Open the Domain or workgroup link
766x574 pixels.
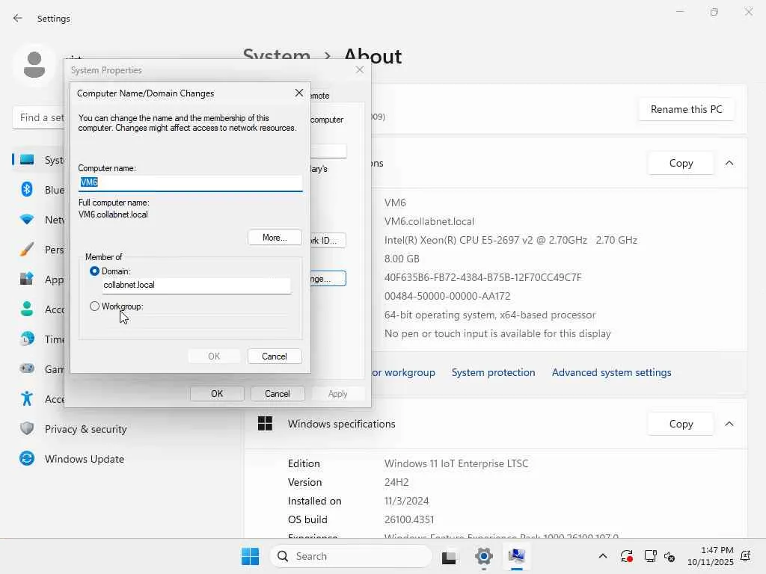click(403, 372)
